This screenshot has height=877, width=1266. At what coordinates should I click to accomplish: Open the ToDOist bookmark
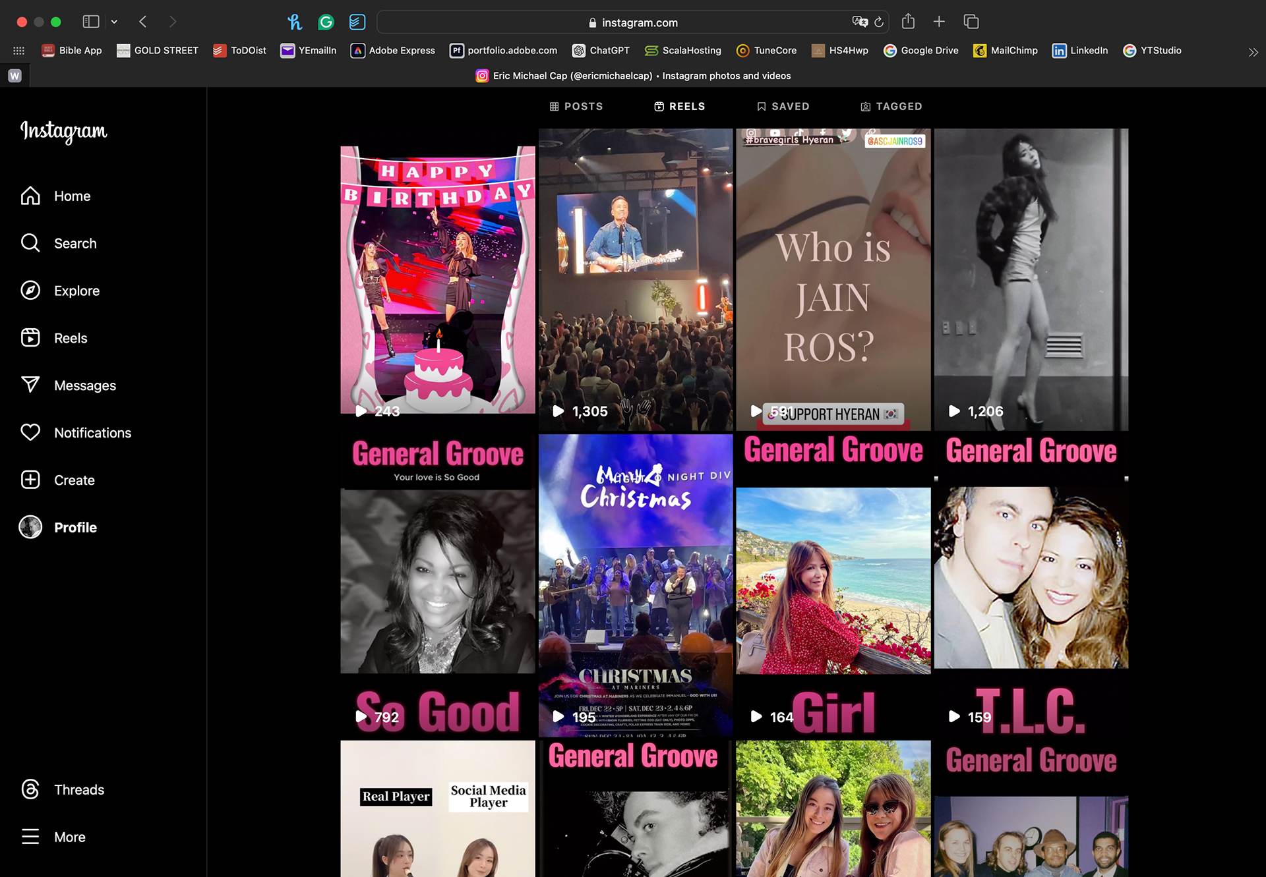pyautogui.click(x=240, y=51)
